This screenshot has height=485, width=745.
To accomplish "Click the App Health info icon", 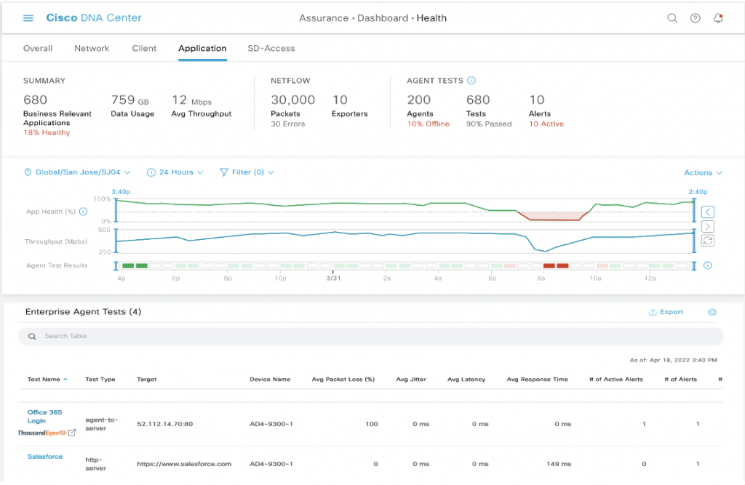I will pyautogui.click(x=83, y=212).
